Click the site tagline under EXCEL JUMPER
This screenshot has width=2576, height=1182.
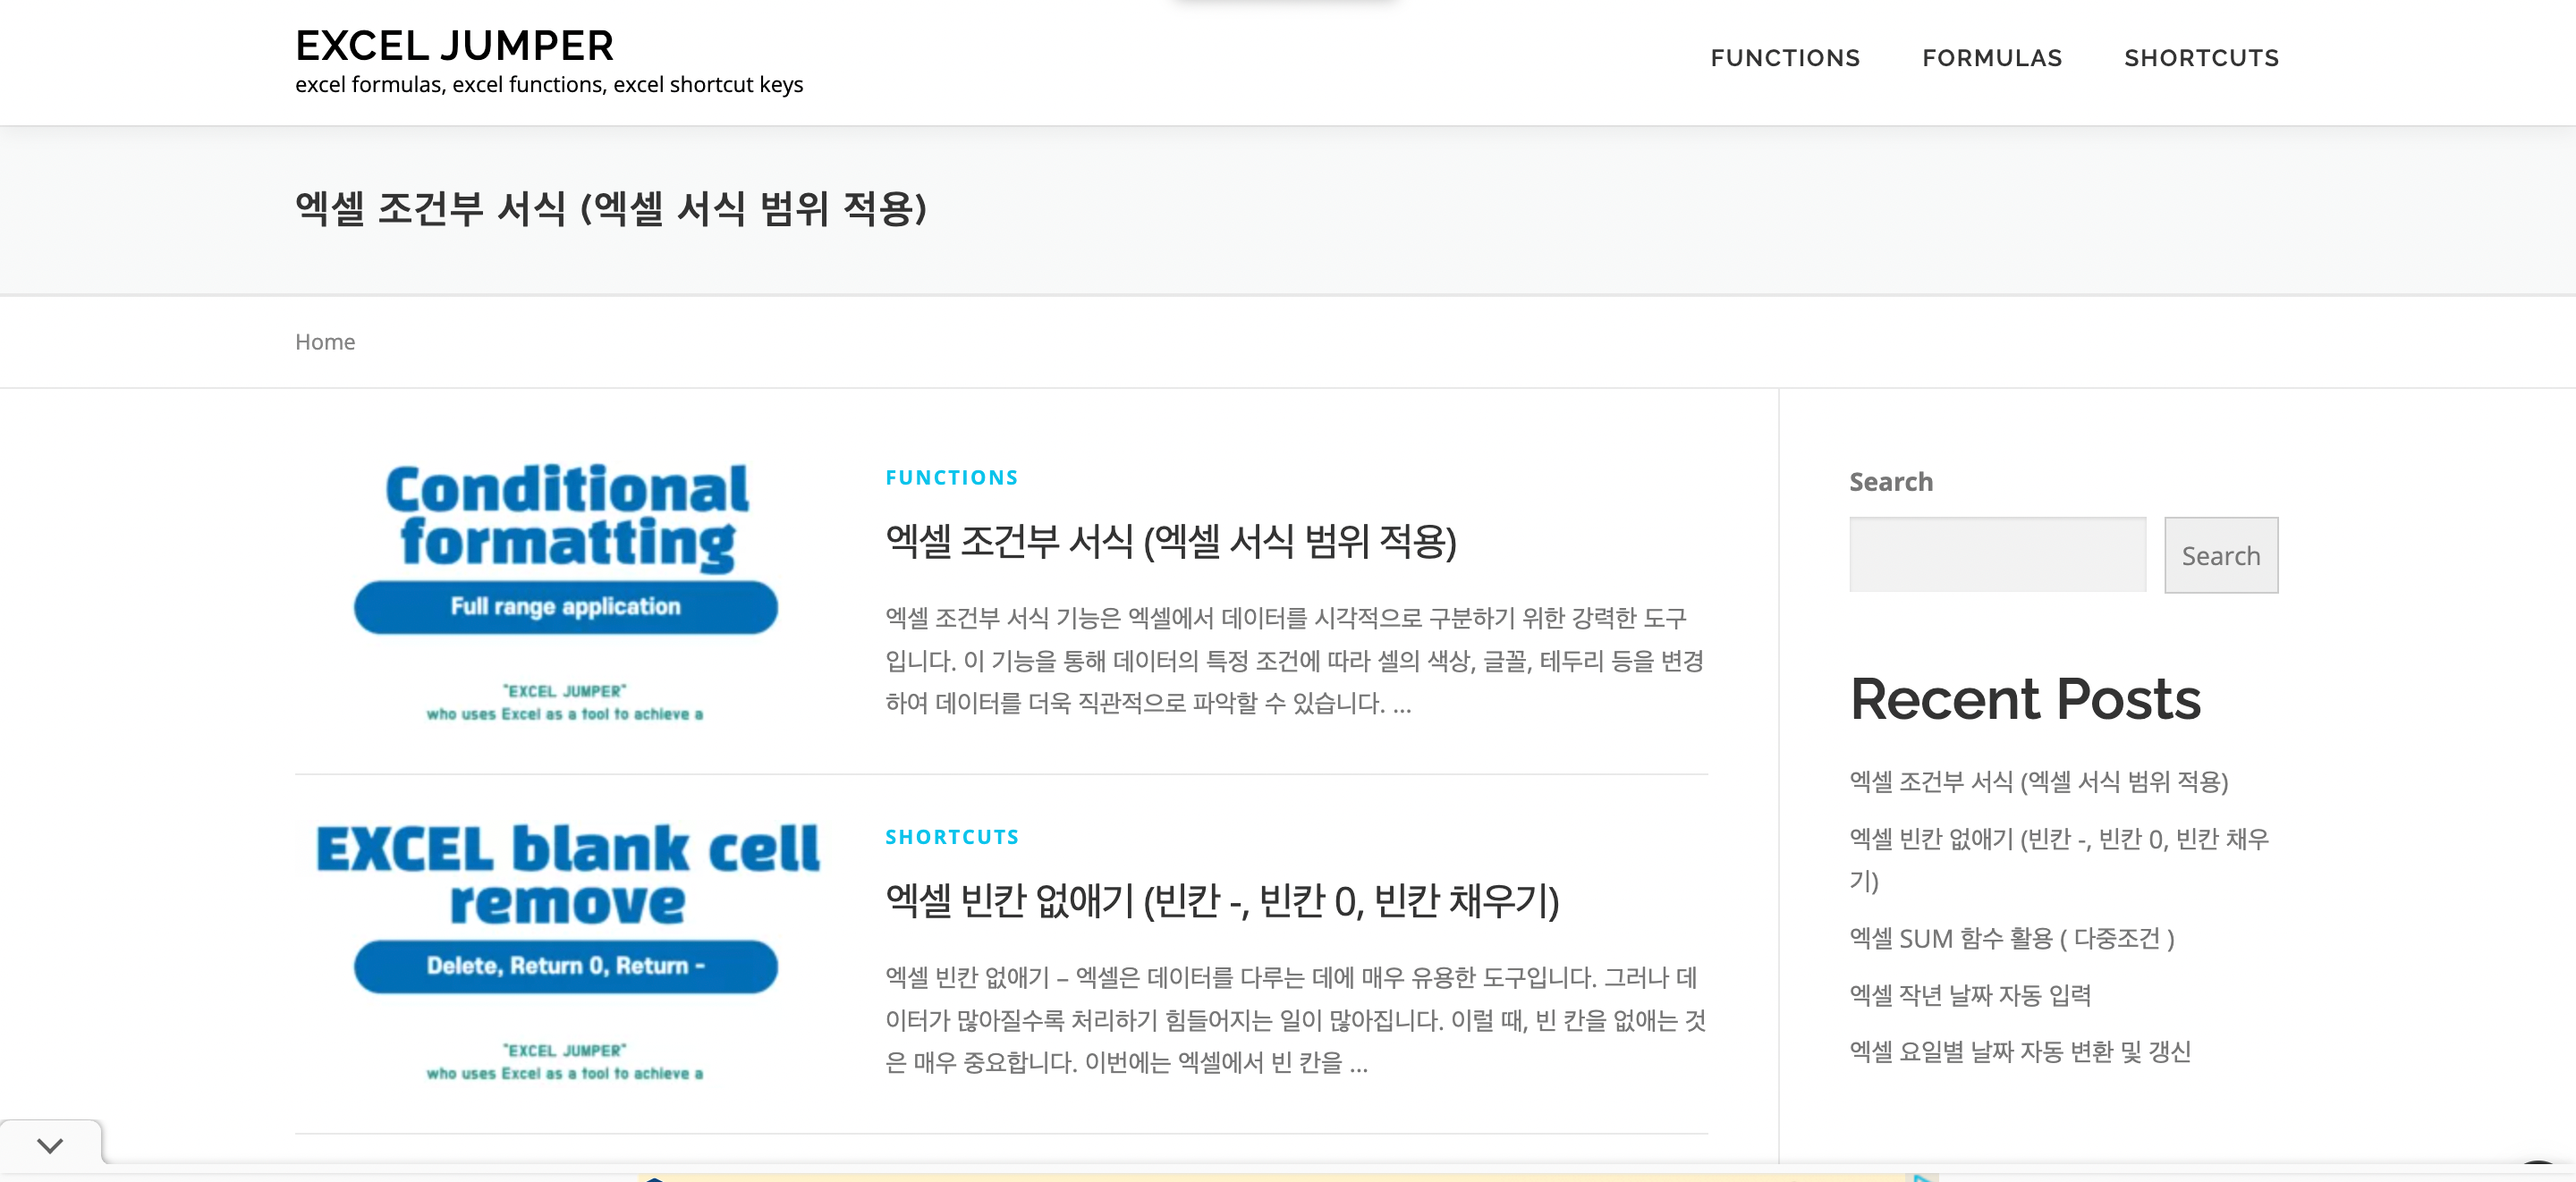pyautogui.click(x=549, y=85)
